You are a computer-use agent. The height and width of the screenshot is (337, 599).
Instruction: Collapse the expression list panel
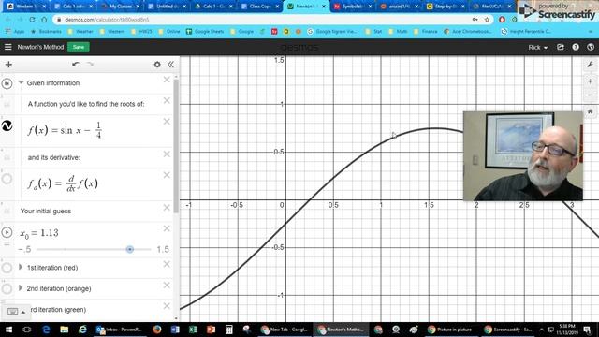170,65
